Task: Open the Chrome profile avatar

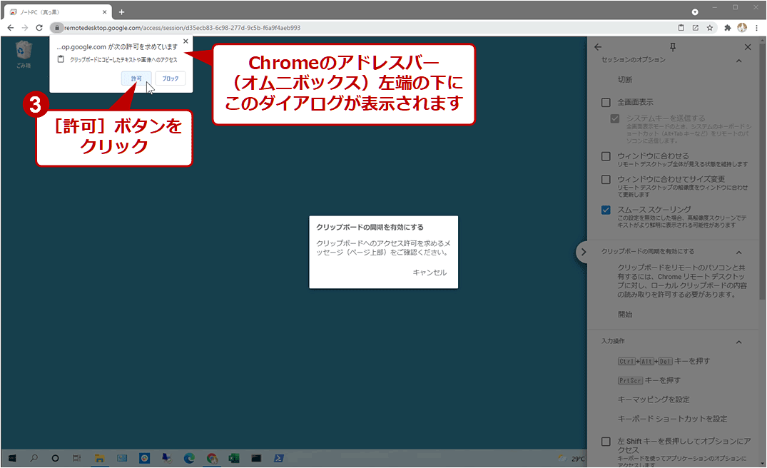Action: click(742, 28)
